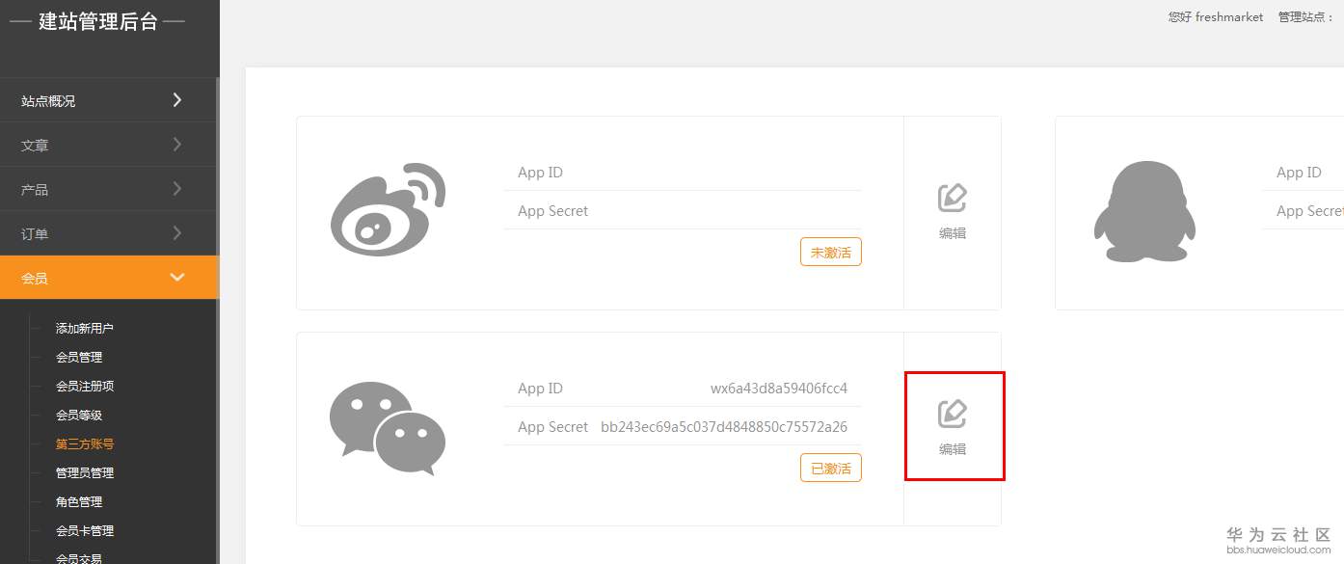The image size is (1344, 564).
Task: Open 角色管理 submenu item
Action: [x=79, y=502]
